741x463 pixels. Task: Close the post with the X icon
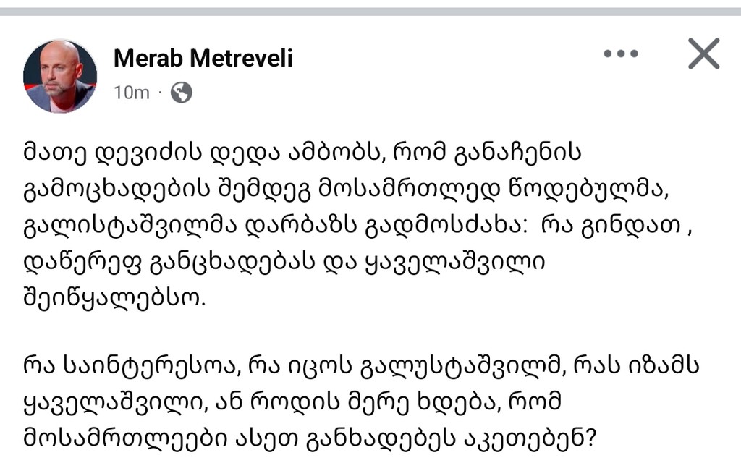click(703, 54)
